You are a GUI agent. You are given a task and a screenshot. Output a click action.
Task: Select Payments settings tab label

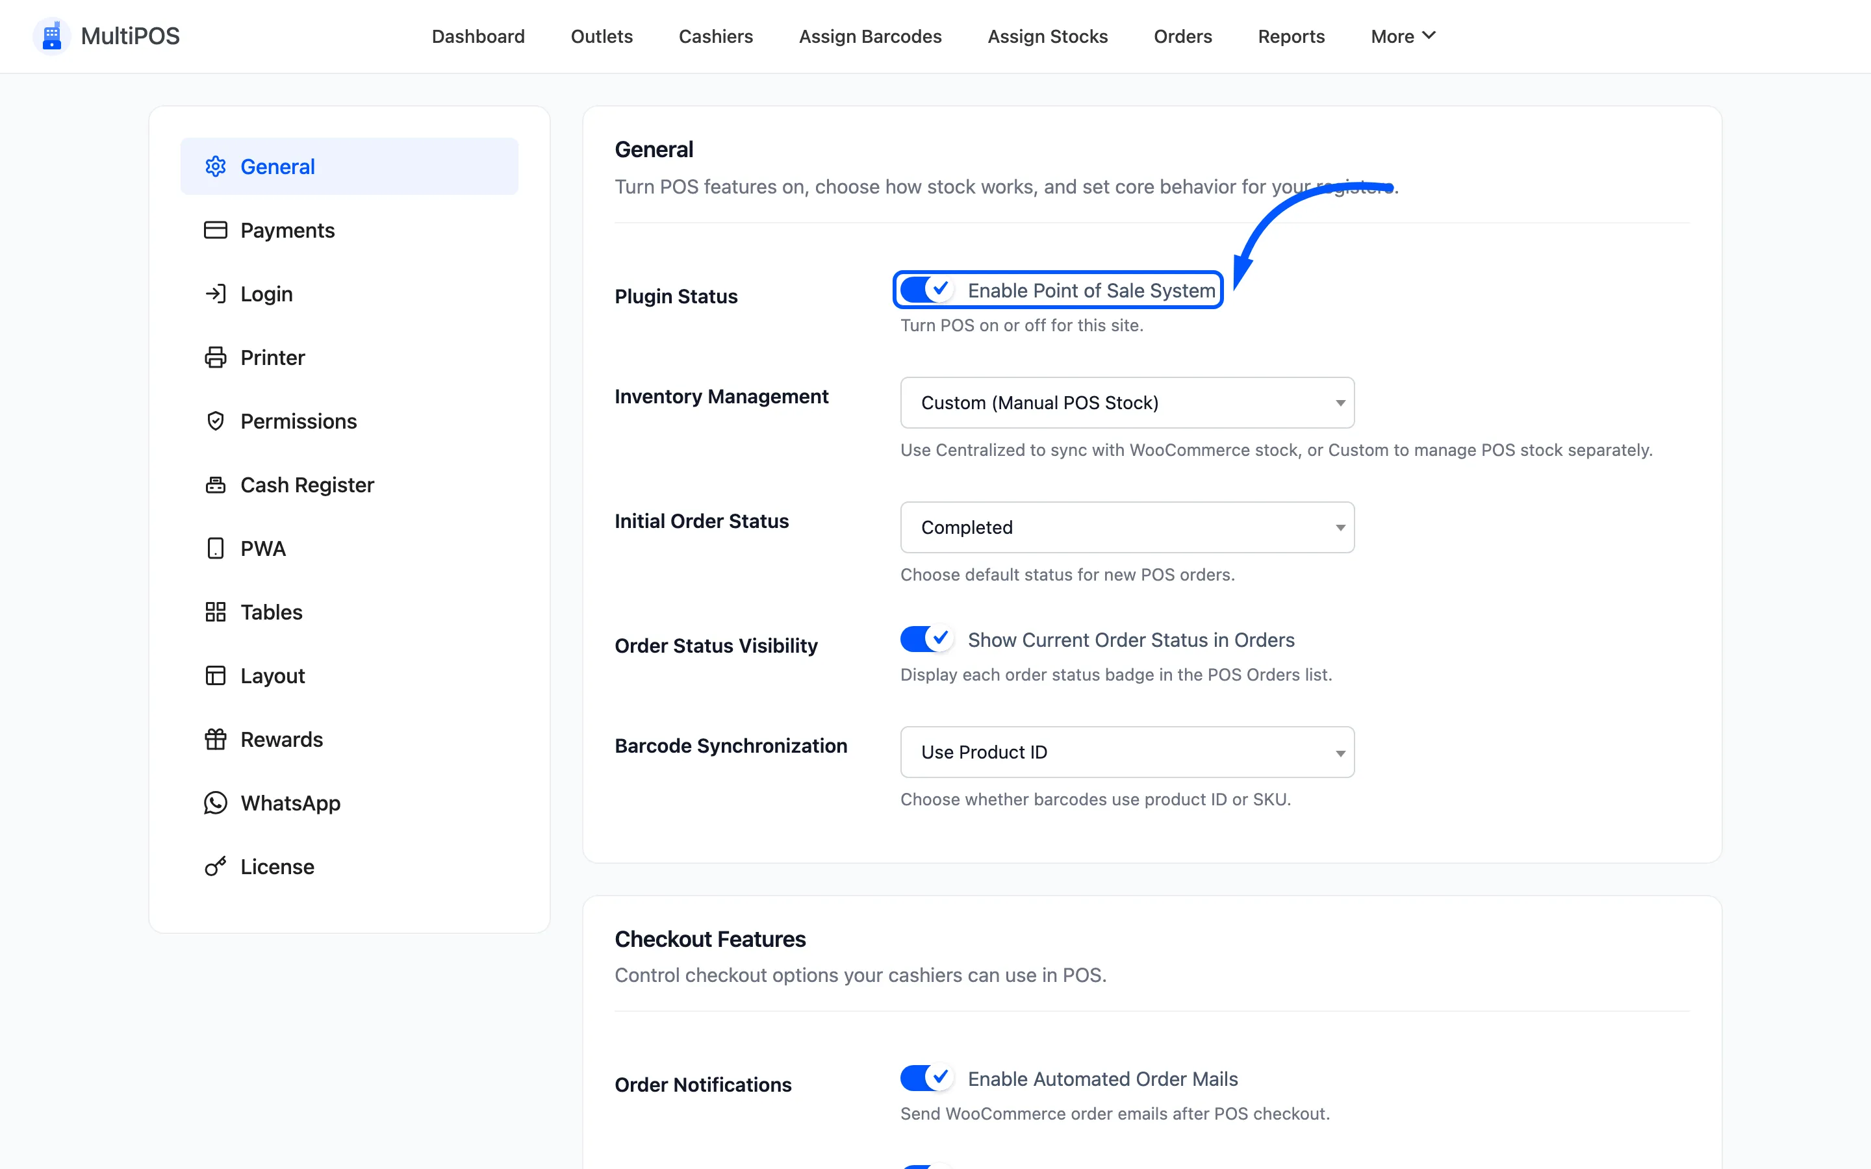(x=288, y=231)
